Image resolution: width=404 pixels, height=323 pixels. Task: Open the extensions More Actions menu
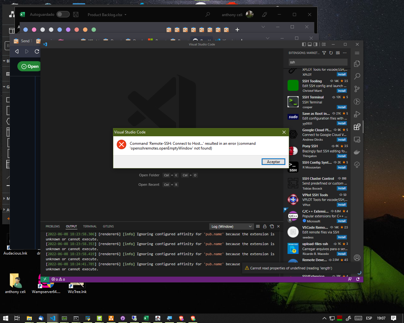344,53
